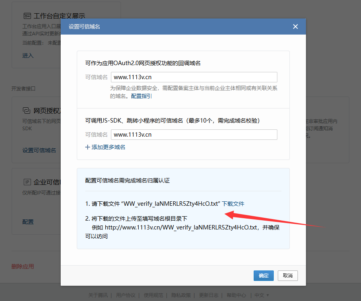This screenshot has width=361, height=301.
Task: Open the 中文 language dropdown
Action: [x=262, y=295]
